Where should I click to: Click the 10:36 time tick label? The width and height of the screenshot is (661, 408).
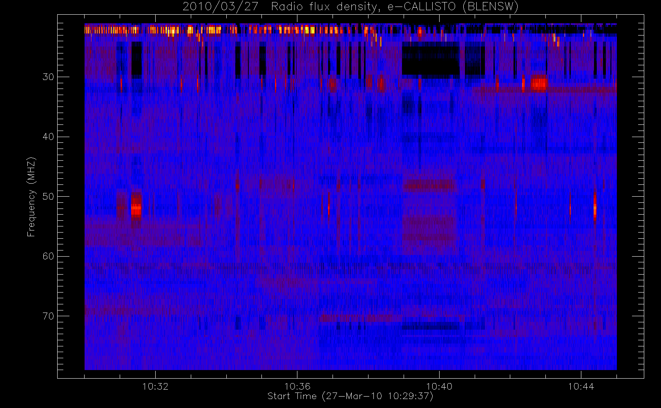pyautogui.click(x=297, y=386)
